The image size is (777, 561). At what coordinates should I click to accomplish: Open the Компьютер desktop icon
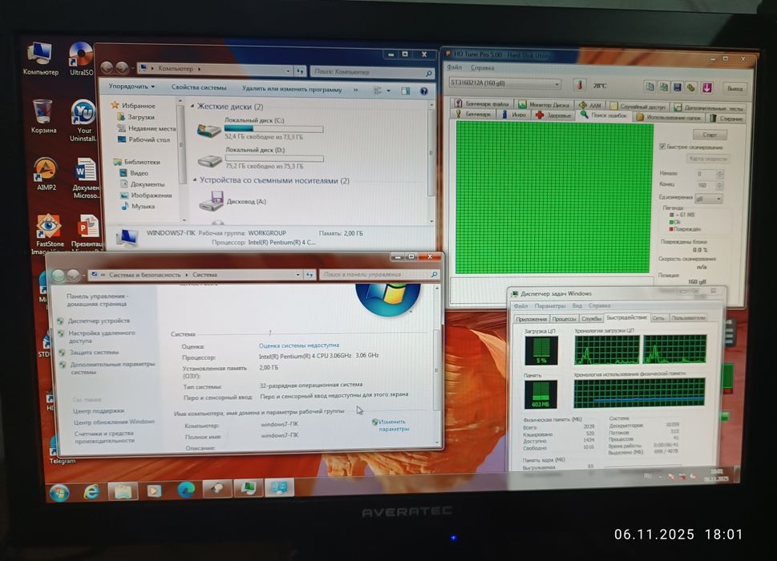pos(40,59)
